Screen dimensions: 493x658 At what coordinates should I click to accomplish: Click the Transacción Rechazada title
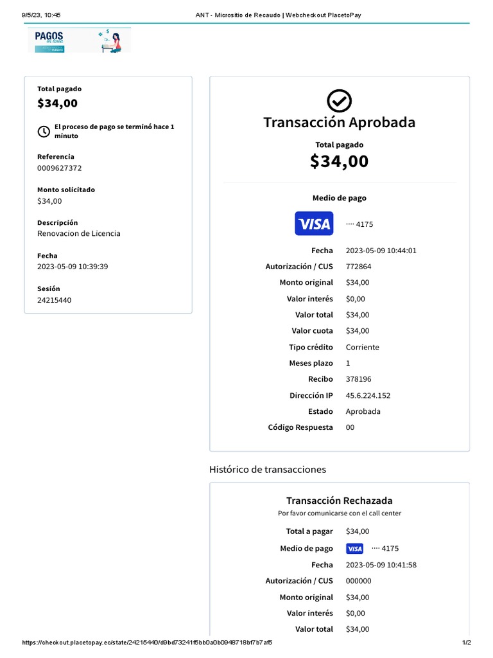[339, 501]
